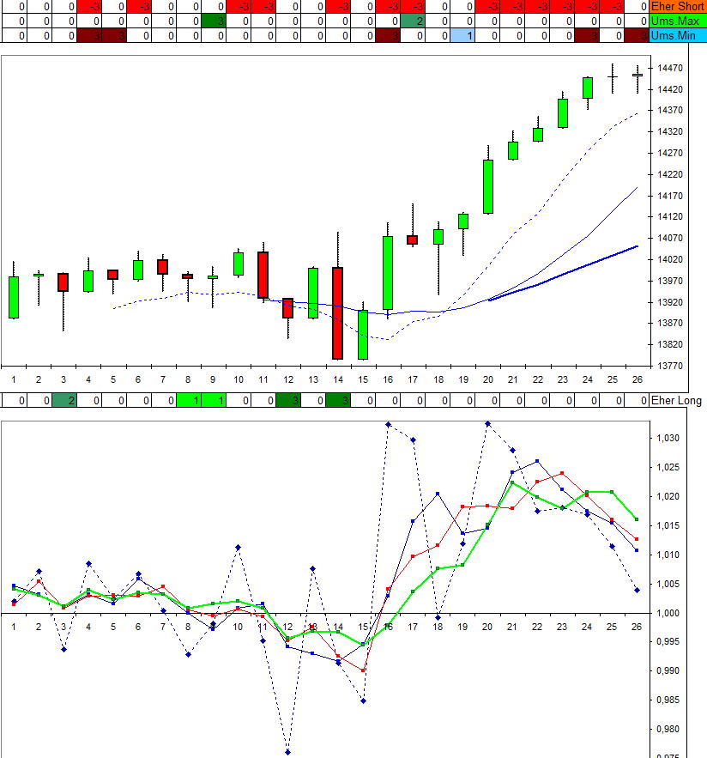This screenshot has height=758, width=707.
Task: Select the dotted blue line trough at period 12
Action: pyautogui.click(x=288, y=752)
